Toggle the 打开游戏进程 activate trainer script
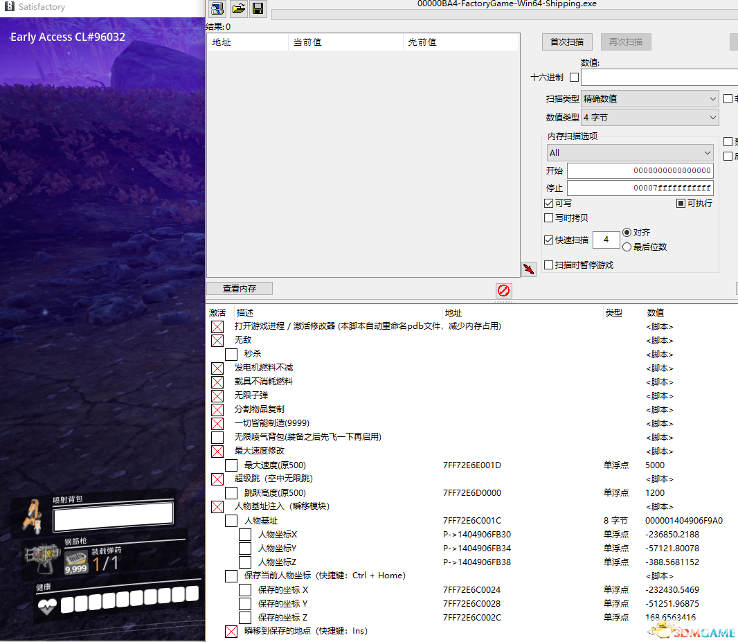738x642 pixels. (217, 327)
